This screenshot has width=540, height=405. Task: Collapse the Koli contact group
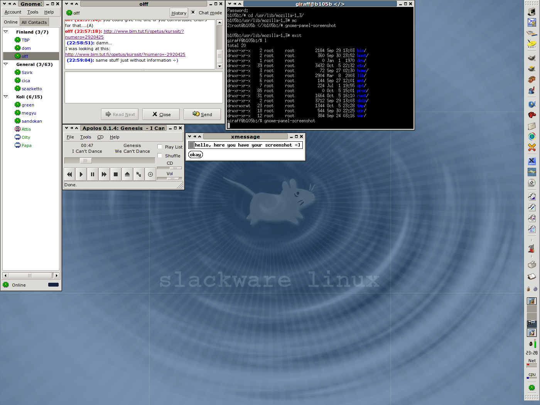click(x=6, y=97)
